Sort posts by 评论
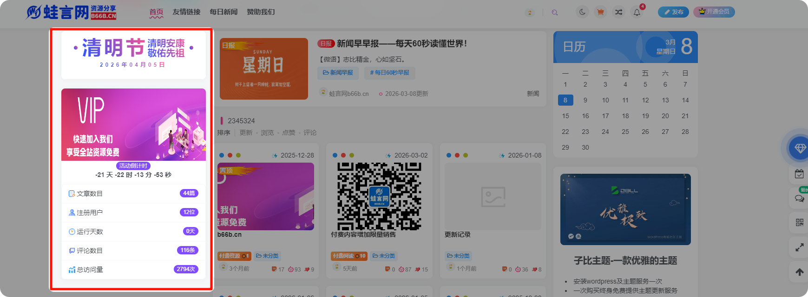Screen dimensions: 808x297 [310, 133]
